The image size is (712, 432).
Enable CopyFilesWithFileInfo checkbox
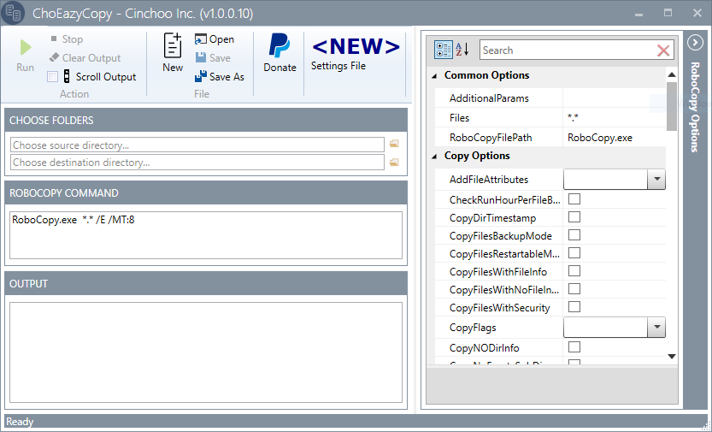click(574, 270)
